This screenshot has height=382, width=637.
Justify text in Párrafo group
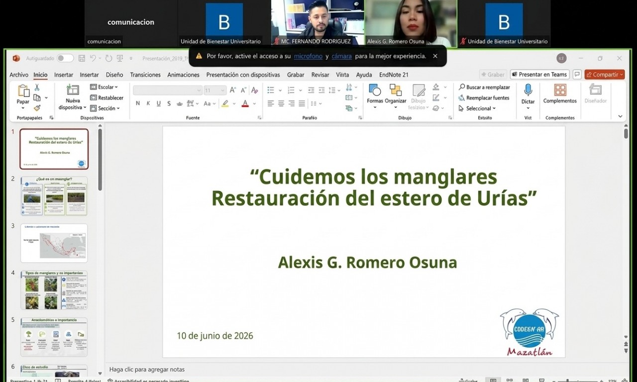pos(302,103)
